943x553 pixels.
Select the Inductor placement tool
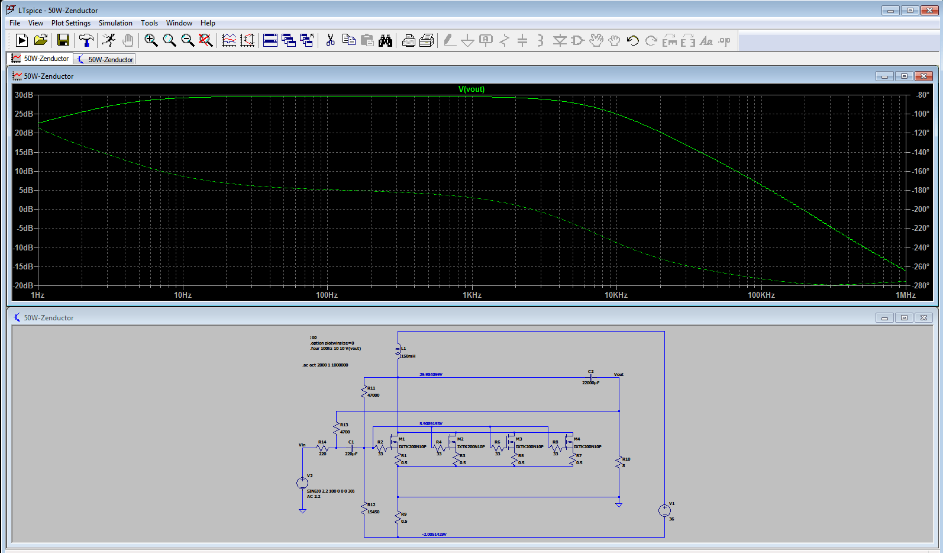click(540, 40)
